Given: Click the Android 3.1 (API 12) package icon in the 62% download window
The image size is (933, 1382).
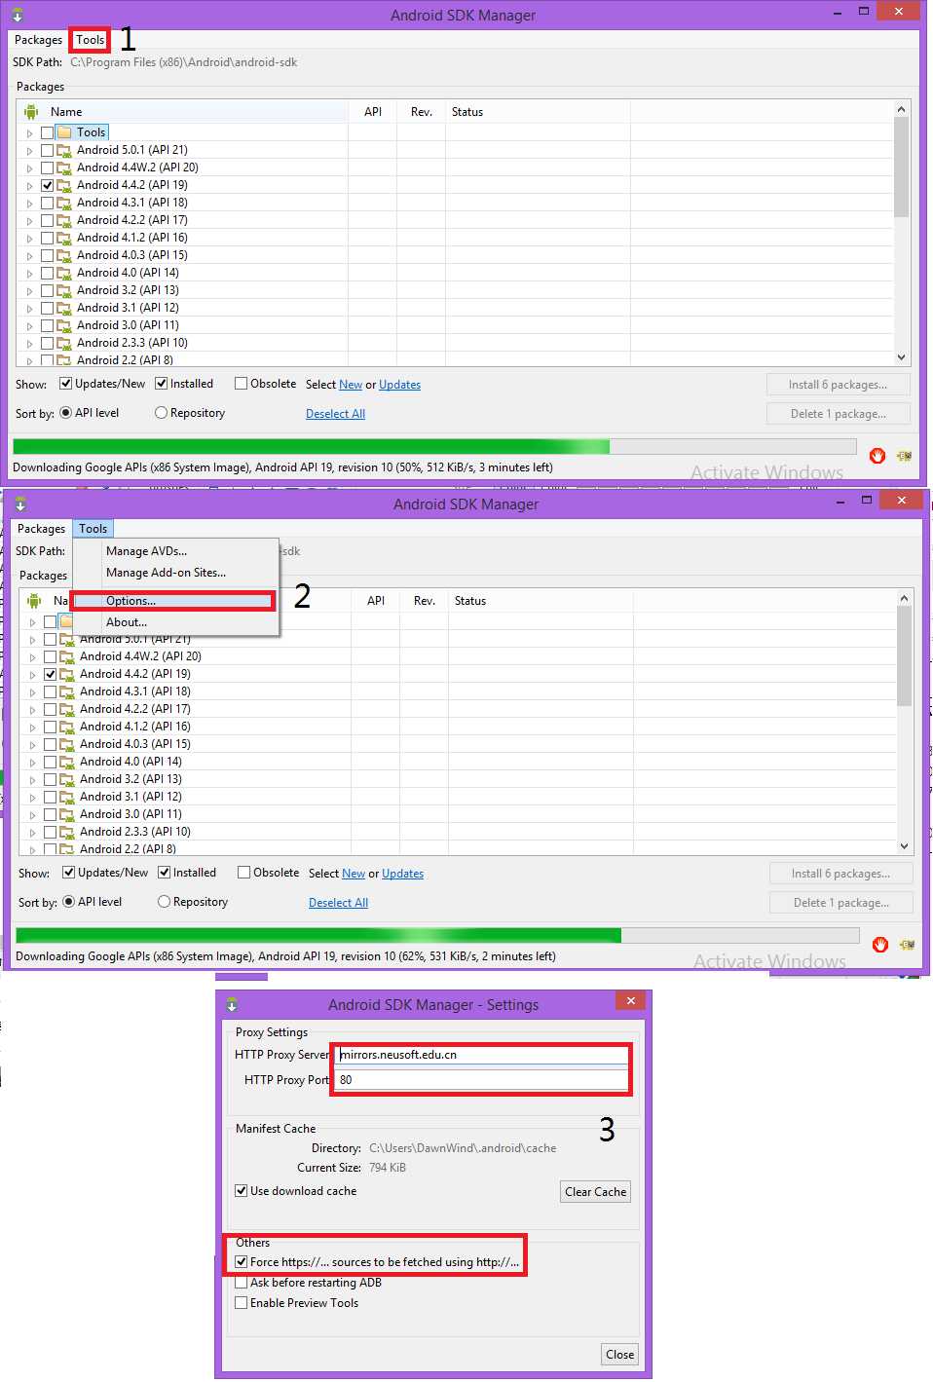Looking at the screenshot, I should (68, 797).
